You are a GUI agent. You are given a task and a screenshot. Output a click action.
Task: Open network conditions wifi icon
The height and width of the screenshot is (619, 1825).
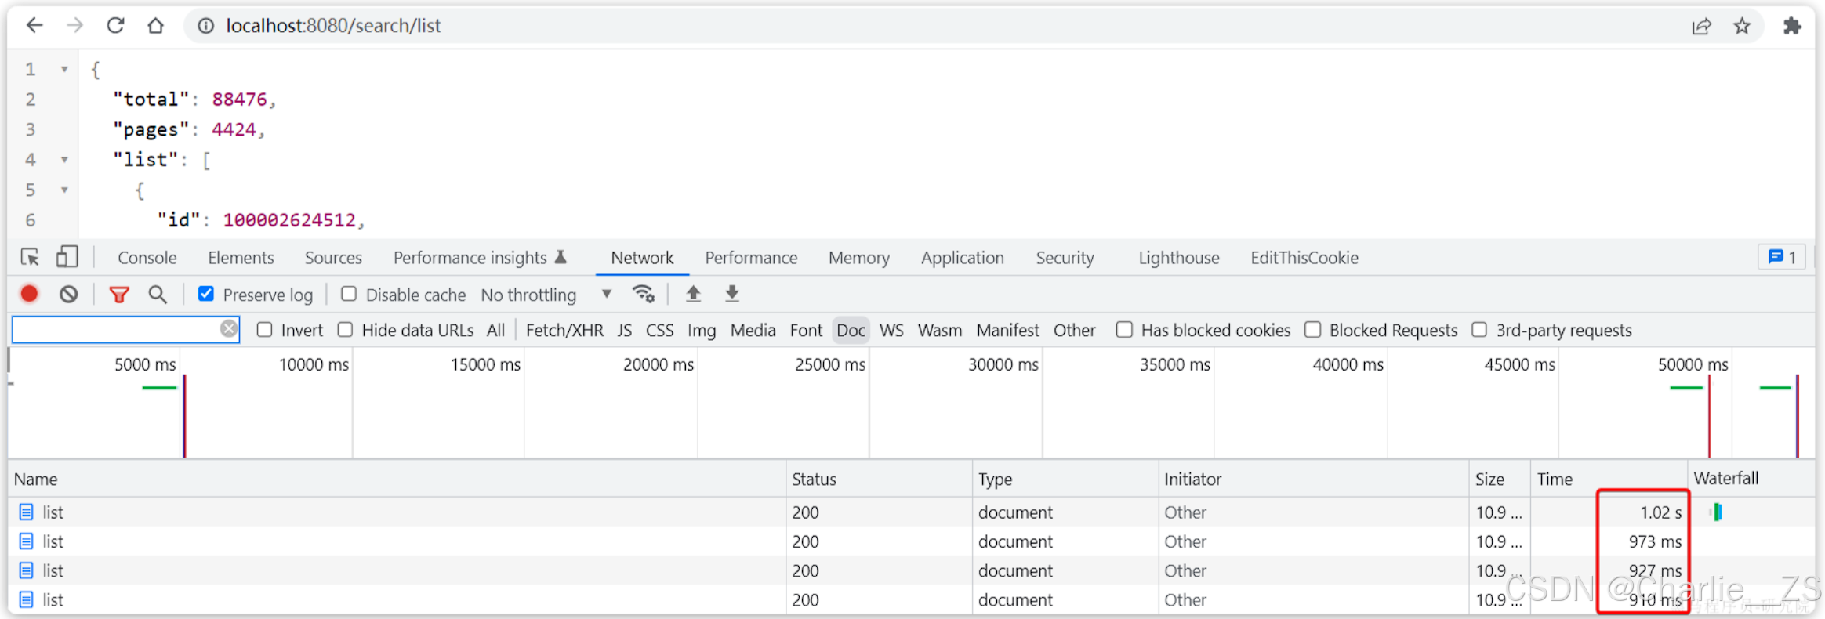click(644, 294)
